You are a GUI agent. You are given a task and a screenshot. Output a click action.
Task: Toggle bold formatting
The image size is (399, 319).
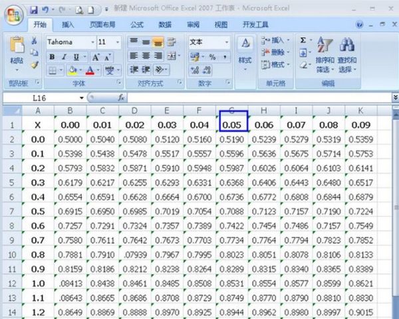coord(52,57)
